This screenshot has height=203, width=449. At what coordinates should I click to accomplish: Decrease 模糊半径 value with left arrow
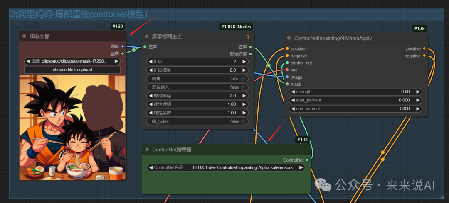pos(151,96)
